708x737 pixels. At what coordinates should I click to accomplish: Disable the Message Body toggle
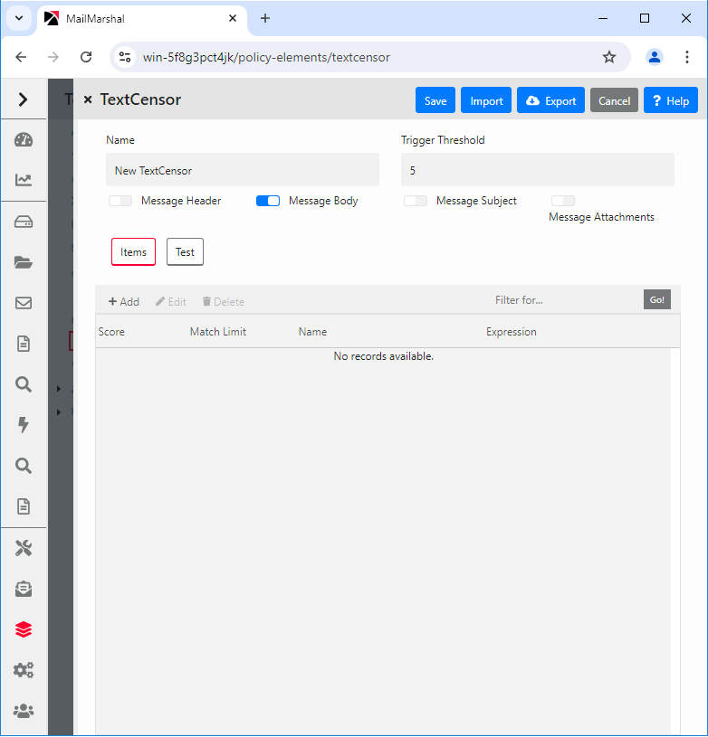click(268, 201)
